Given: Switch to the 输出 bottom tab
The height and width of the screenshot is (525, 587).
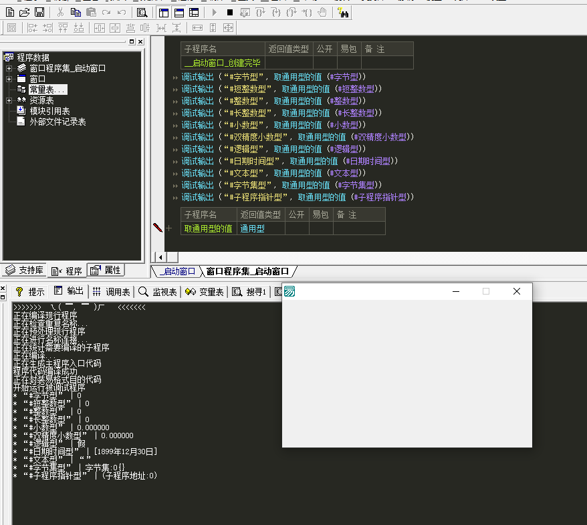Looking at the screenshot, I should click(68, 291).
